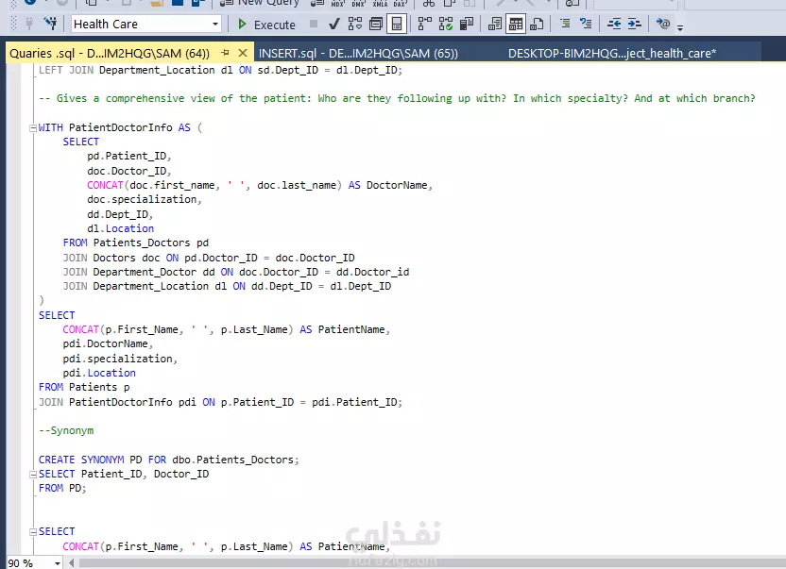786x569 pixels.
Task: Click 'JOIN Doctors doc ON' line
Action: point(209,258)
